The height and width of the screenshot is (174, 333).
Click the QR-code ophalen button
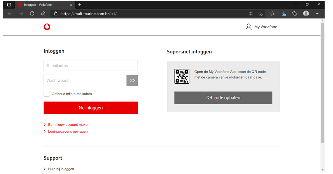[x=223, y=98]
